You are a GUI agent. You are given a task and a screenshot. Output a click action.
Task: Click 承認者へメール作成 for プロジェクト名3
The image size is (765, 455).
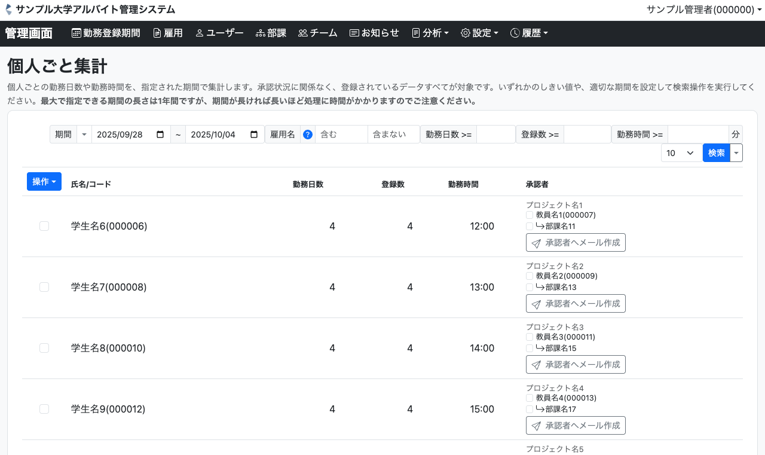(x=576, y=365)
